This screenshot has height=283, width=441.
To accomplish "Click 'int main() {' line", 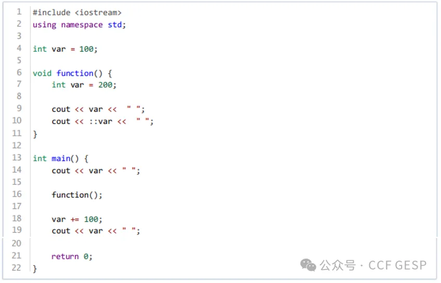I will [x=60, y=158].
